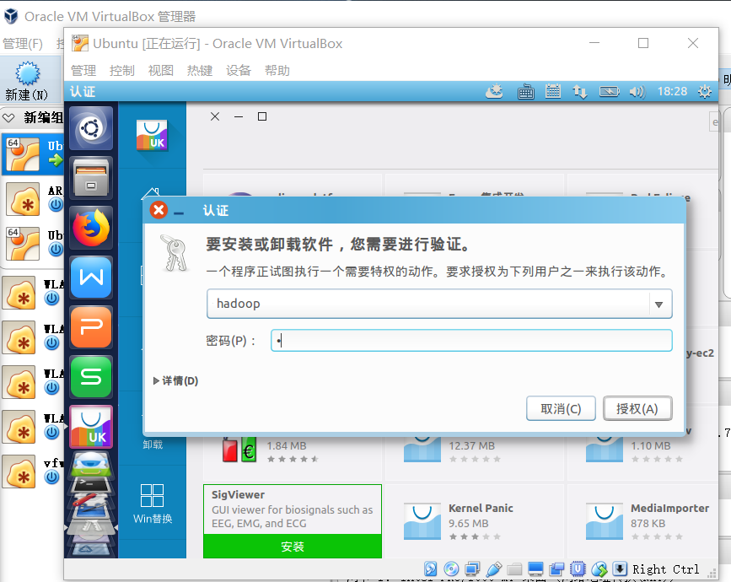
Task: Click green 安装 button for SigViewer
Action: 293,546
